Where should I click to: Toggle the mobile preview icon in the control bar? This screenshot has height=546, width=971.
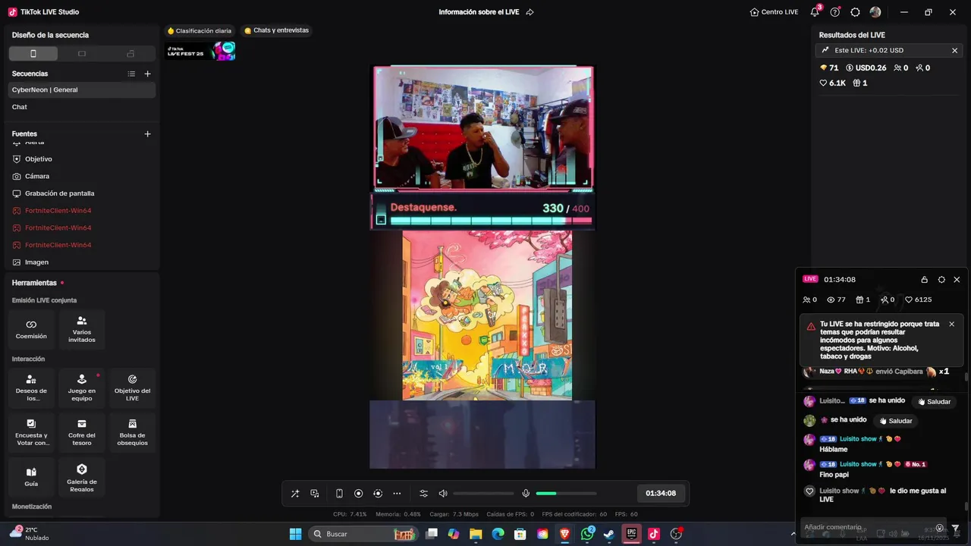click(339, 494)
